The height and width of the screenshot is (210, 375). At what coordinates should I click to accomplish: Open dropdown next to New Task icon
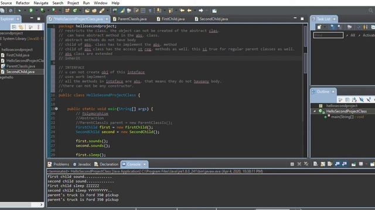coord(325,27)
